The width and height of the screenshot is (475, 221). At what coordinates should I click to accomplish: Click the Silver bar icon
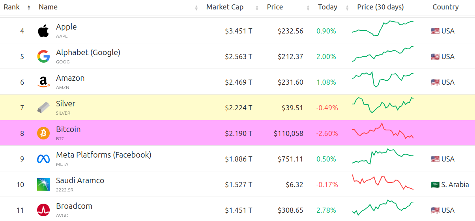tap(43, 108)
